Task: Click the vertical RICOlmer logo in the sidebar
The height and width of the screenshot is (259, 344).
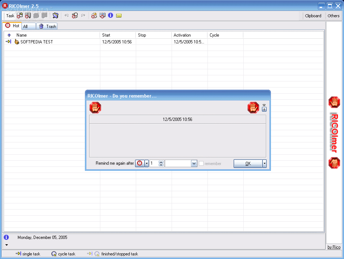Action: coord(334,133)
